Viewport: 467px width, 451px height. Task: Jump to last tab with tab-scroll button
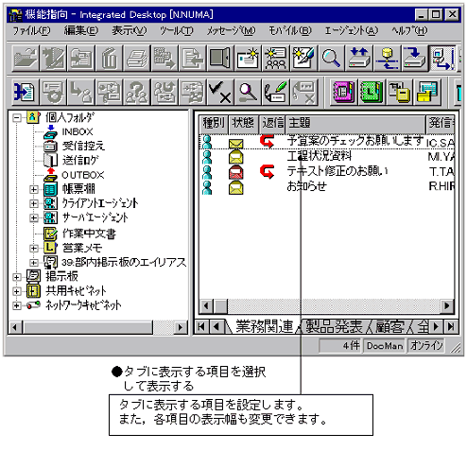tap(451, 327)
